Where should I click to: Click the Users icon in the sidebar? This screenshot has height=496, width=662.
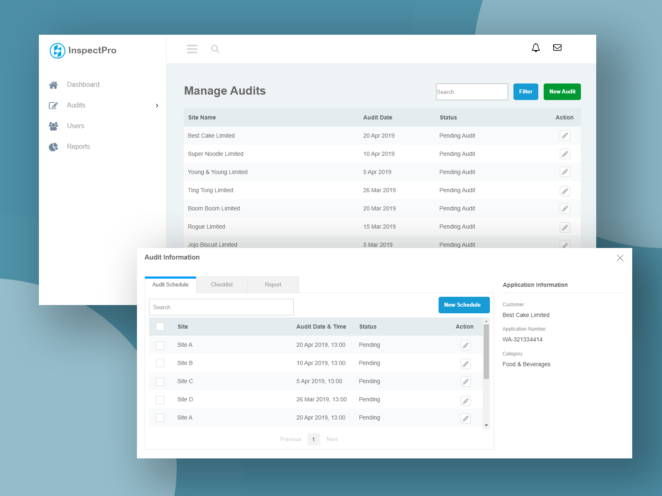click(53, 126)
